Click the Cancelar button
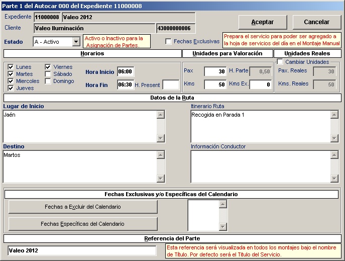Viewport: 345px width, 261px height. [x=316, y=22]
